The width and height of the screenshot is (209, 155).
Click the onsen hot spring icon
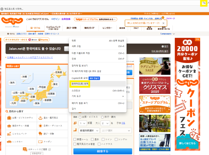pos(40,118)
